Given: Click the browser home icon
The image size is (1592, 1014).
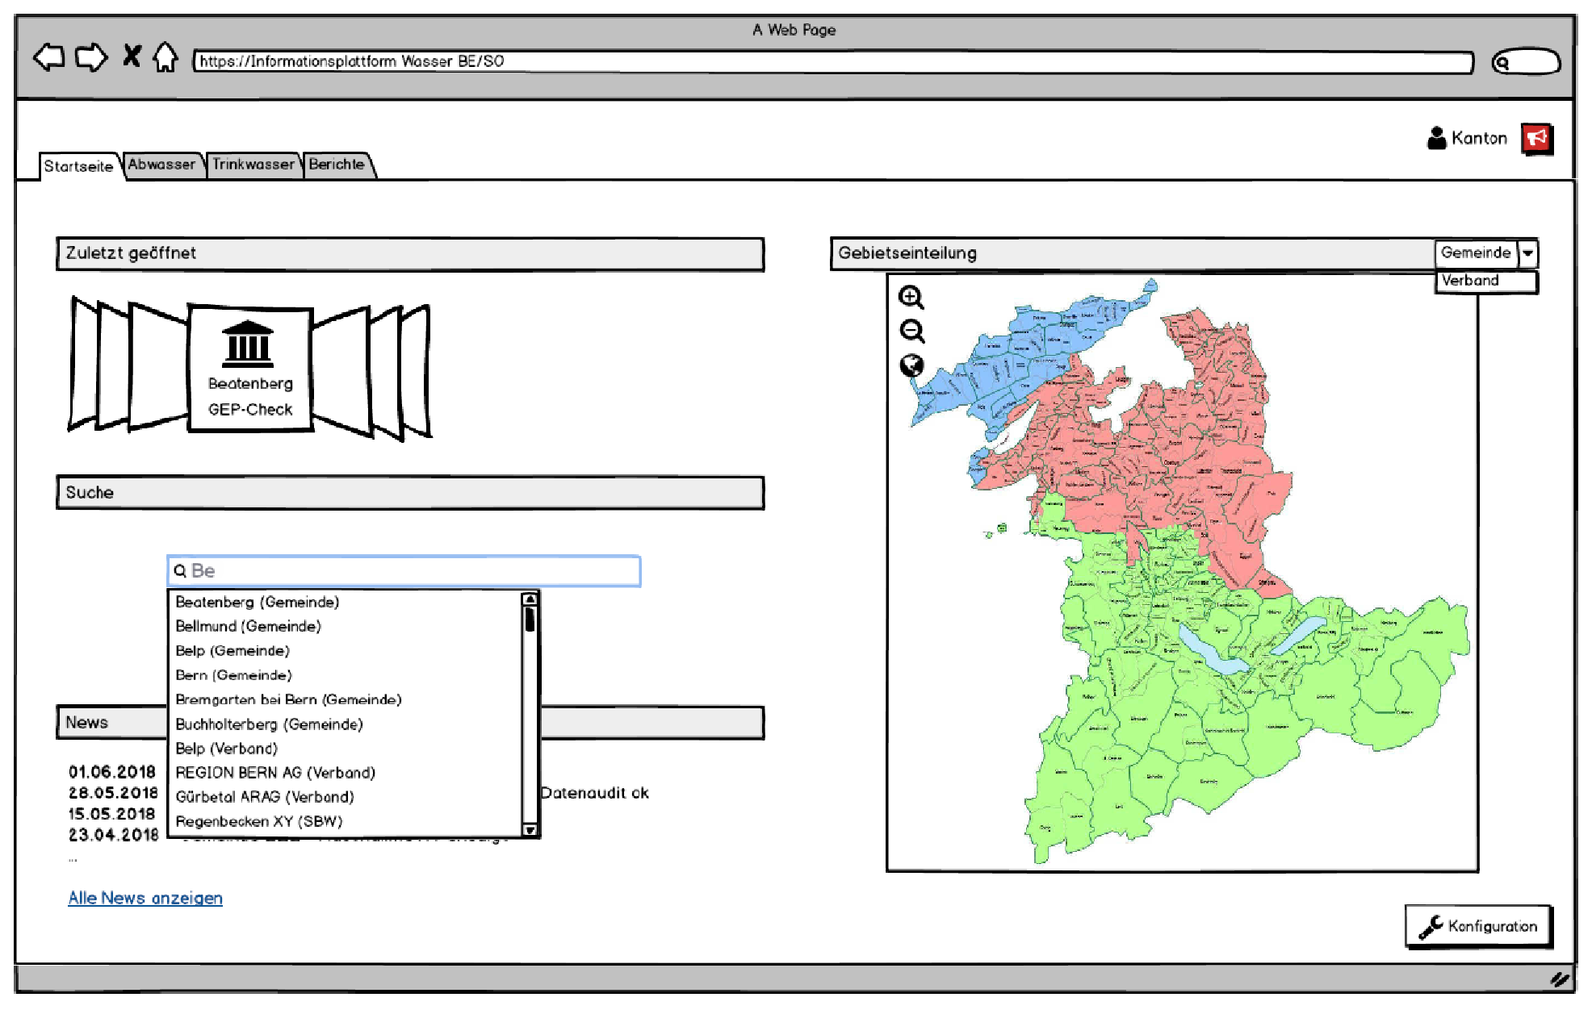Looking at the screenshot, I should [x=165, y=58].
